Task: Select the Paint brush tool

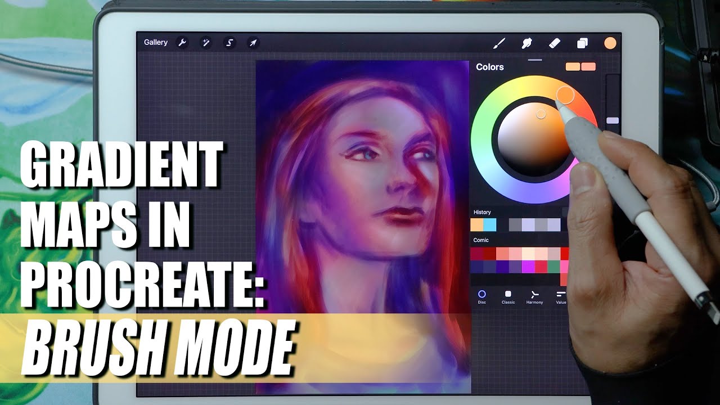Action: click(499, 43)
